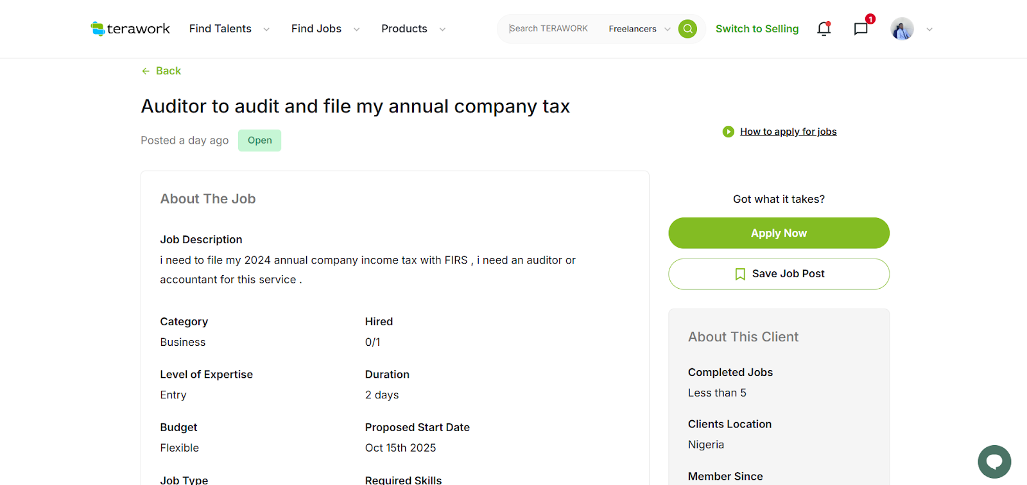The image size is (1027, 485).
Task: Click the user profile avatar
Action: [x=902, y=29]
